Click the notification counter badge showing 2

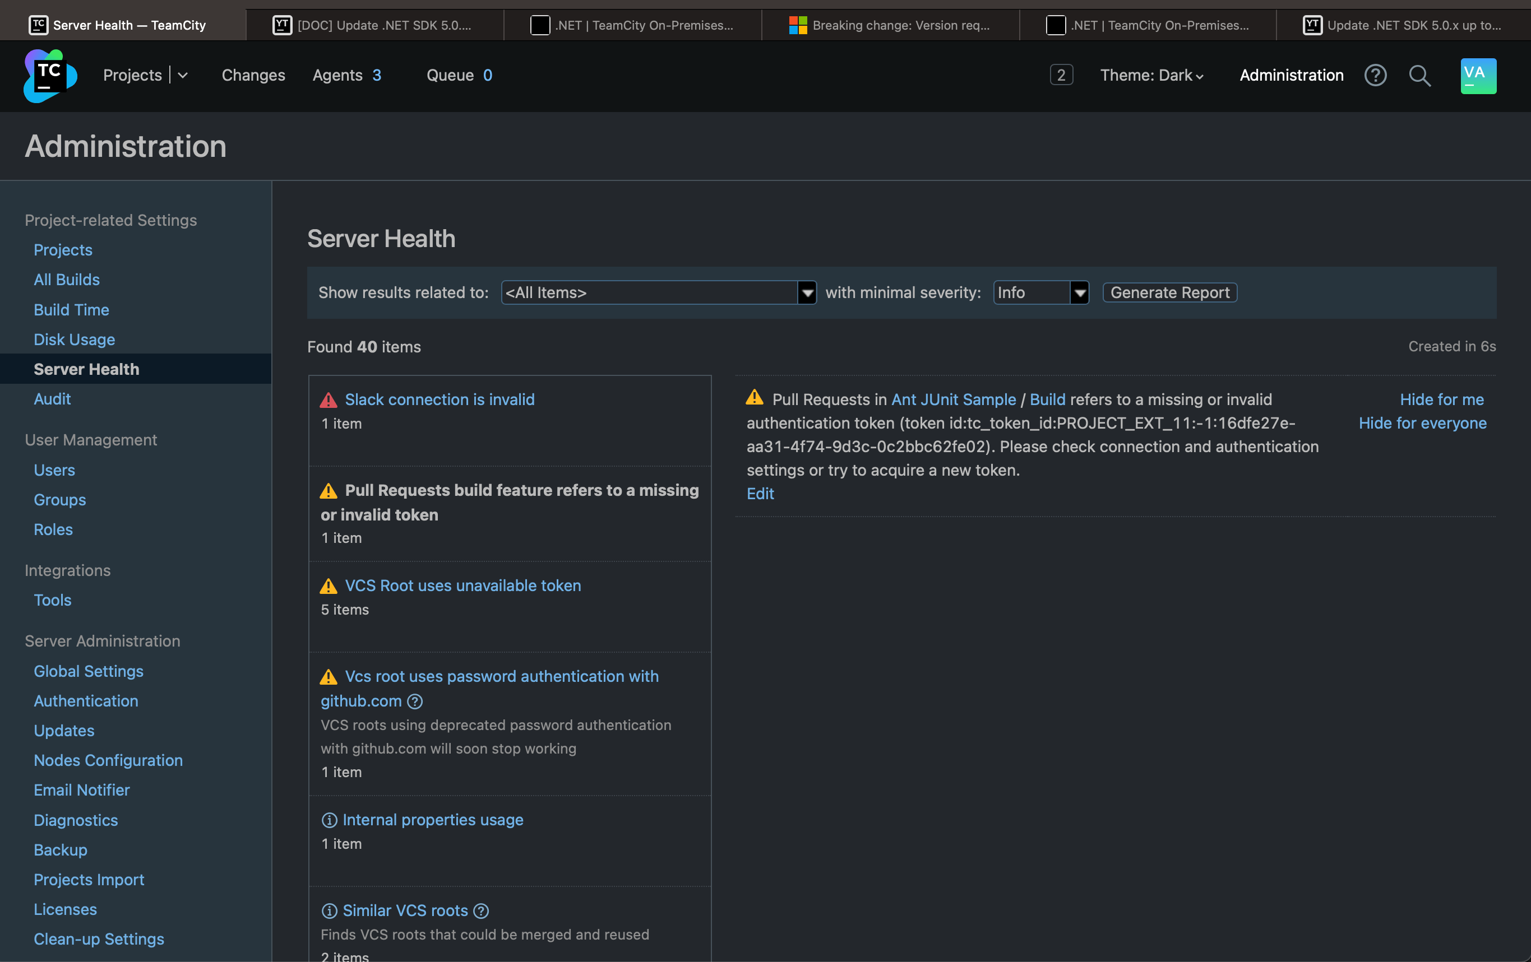pos(1061,76)
